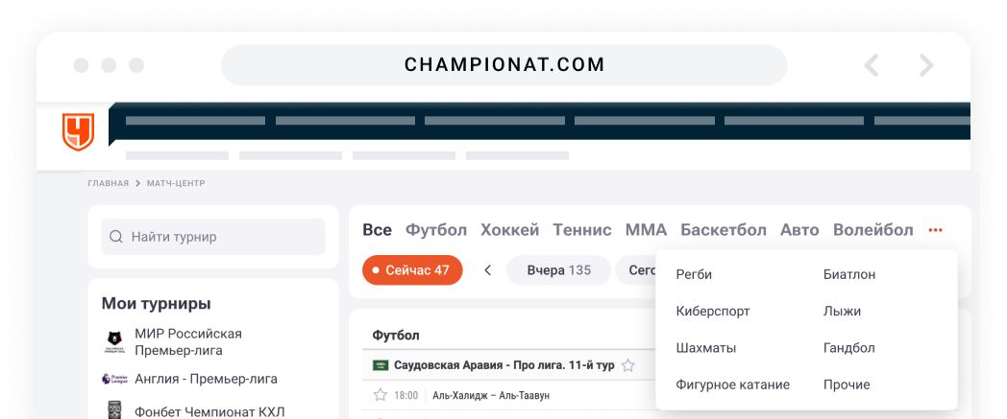Image resolution: width=1007 pixels, height=419 pixels.
Task: Click the CHAMPIONAT.COM address bar
Action: tap(504, 65)
